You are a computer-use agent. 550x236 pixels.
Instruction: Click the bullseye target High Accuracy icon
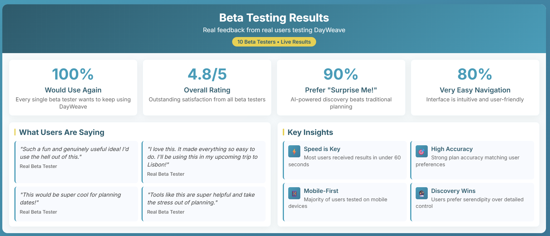tap(421, 151)
